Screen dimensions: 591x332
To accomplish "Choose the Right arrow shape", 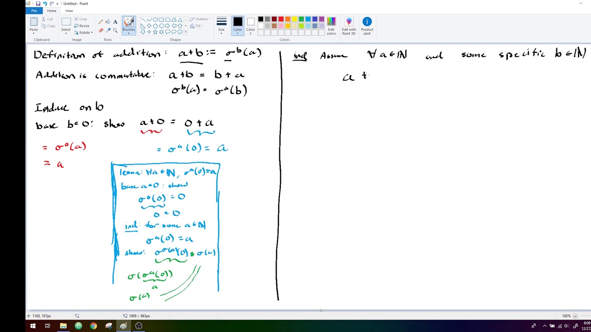I will tap(168, 26).
